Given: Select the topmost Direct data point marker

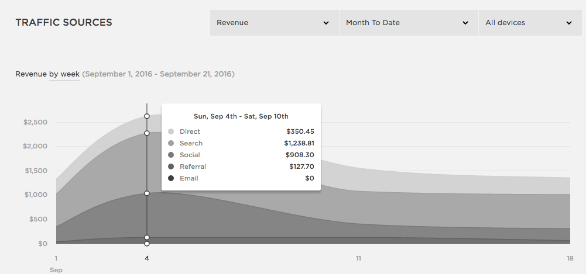Looking at the screenshot, I should click(147, 116).
